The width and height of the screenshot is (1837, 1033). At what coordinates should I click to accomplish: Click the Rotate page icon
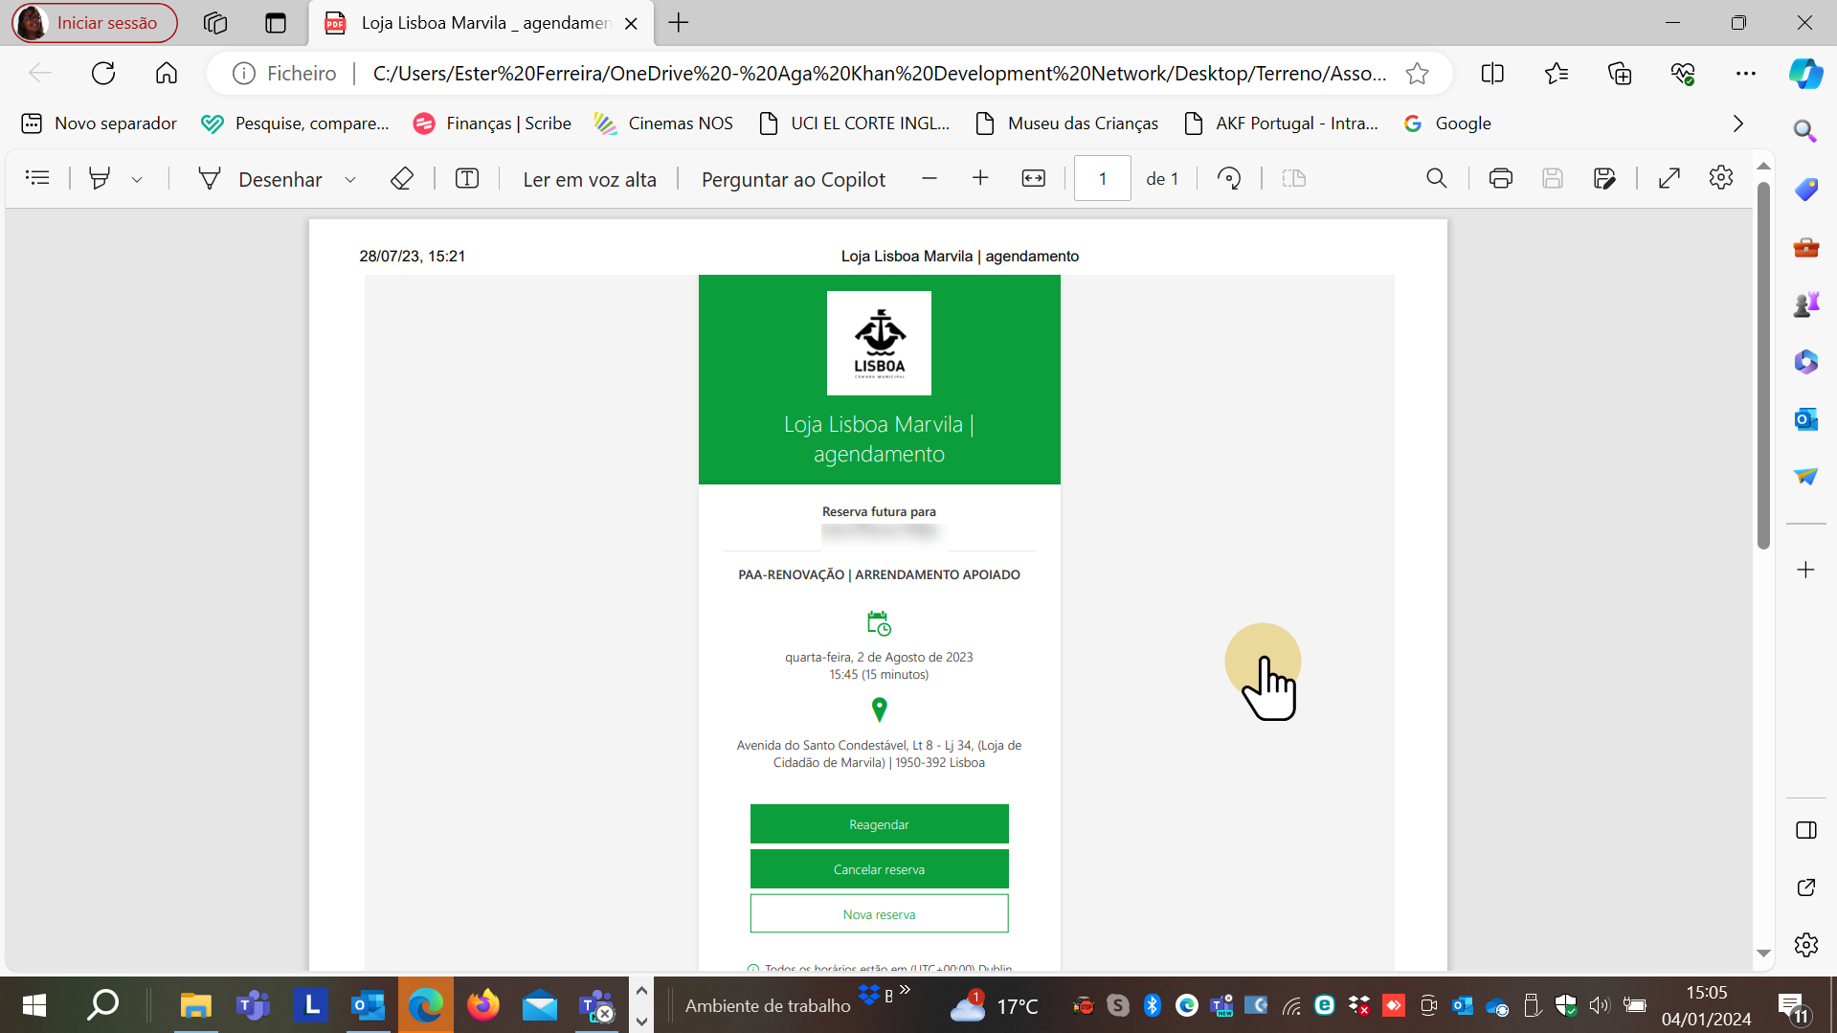(x=1229, y=179)
